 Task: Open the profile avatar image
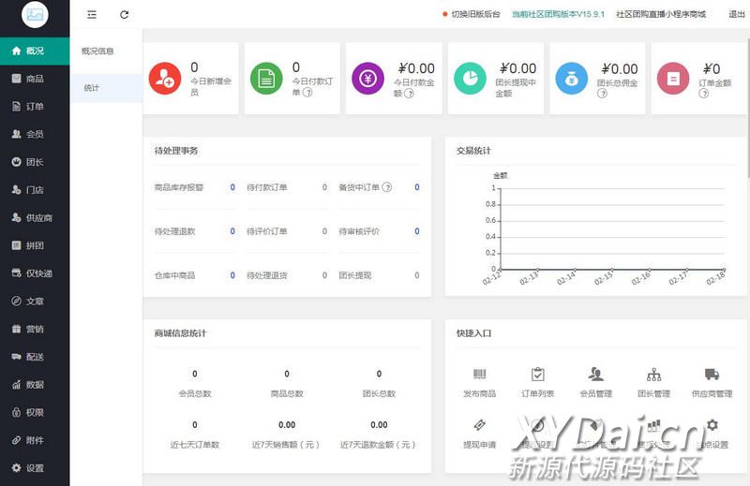35,14
